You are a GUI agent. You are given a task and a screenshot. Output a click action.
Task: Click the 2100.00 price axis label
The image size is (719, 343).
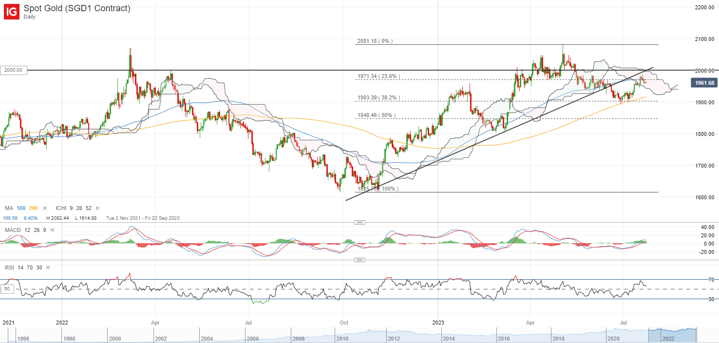pyautogui.click(x=704, y=39)
